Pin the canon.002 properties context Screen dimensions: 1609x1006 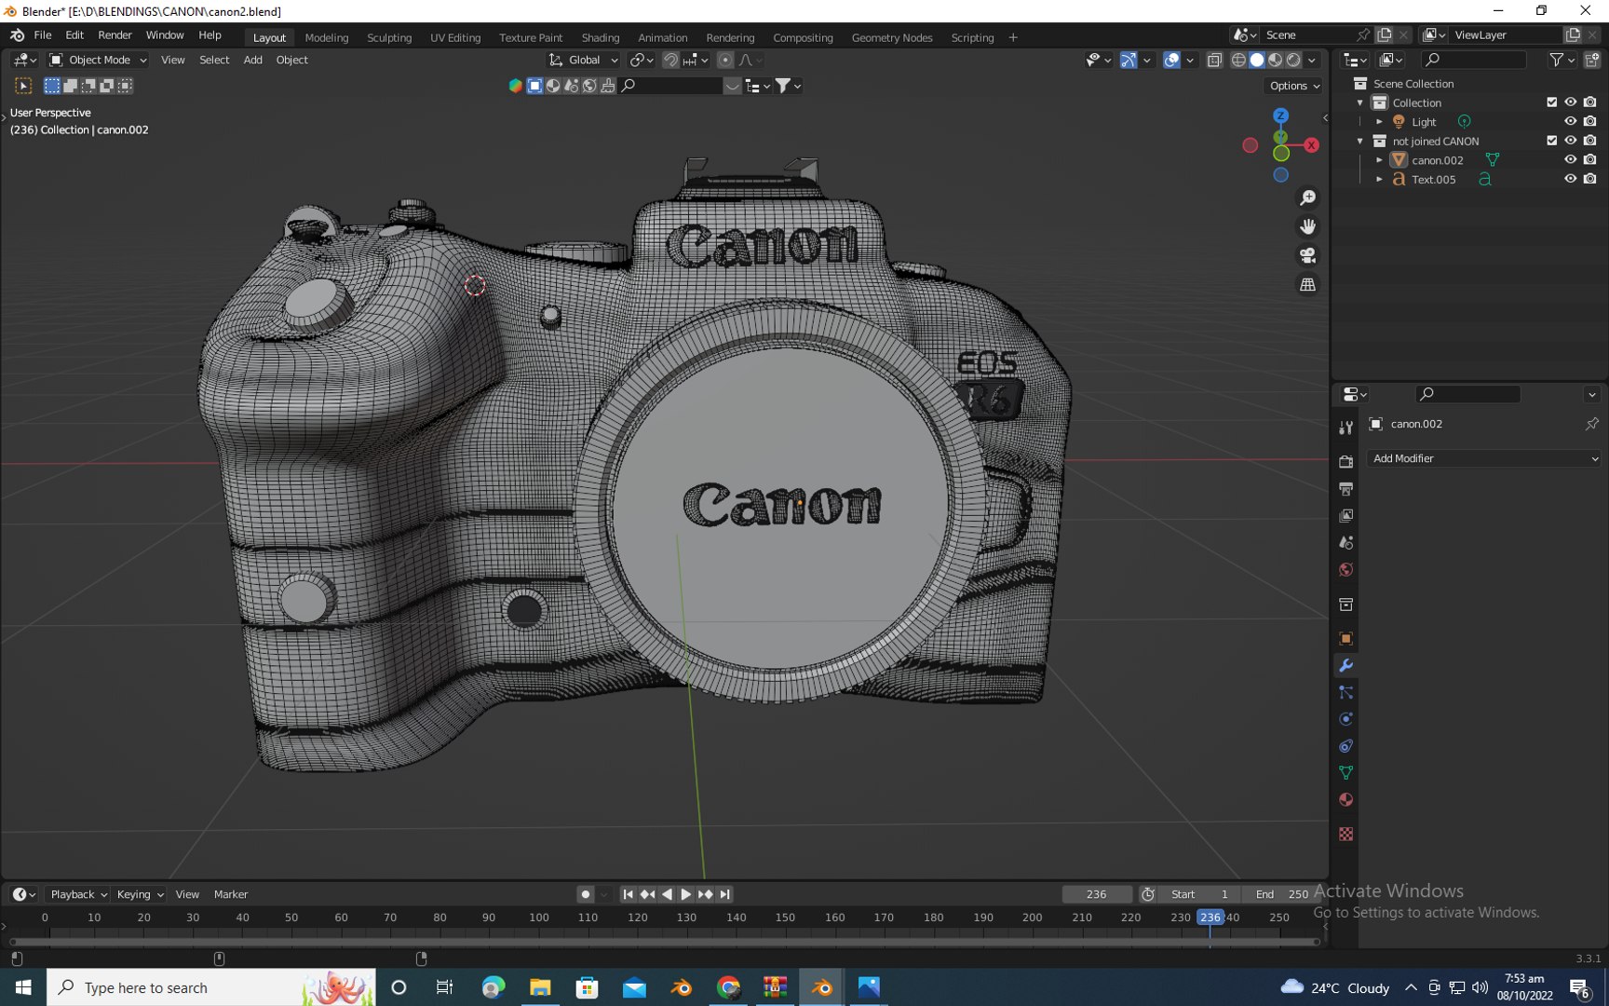1591,424
